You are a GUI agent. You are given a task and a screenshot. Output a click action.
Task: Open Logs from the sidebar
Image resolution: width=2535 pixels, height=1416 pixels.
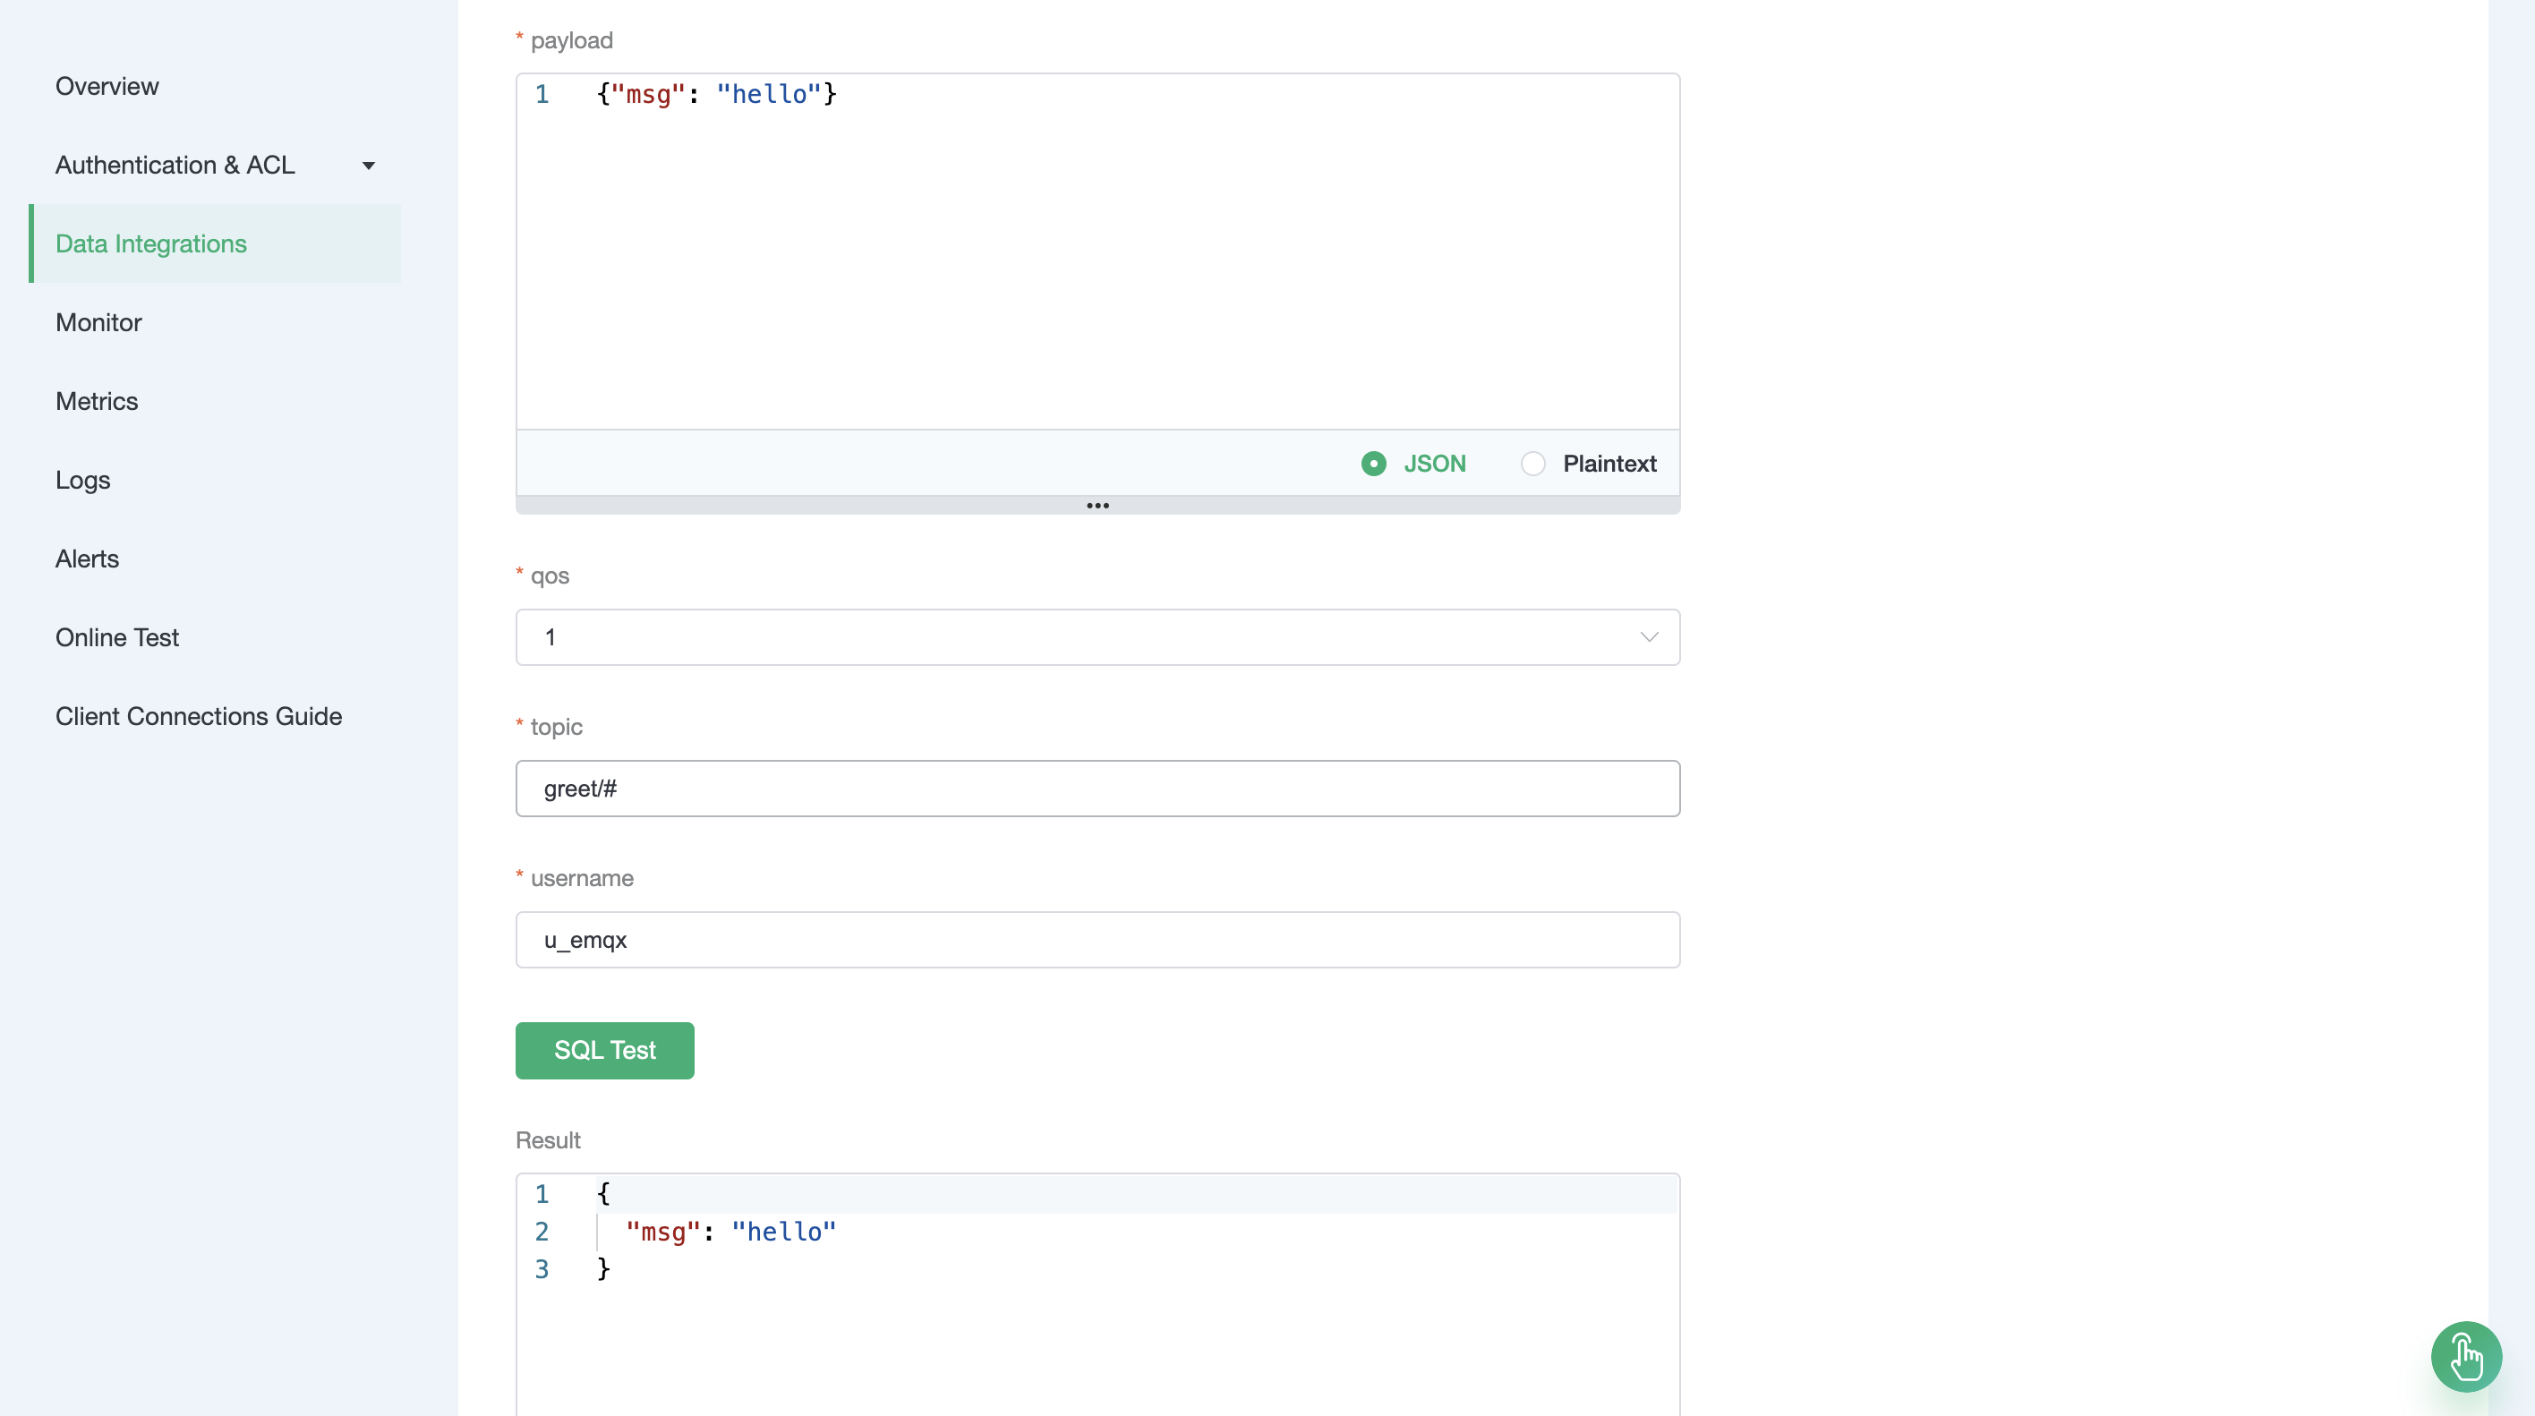pos(82,479)
